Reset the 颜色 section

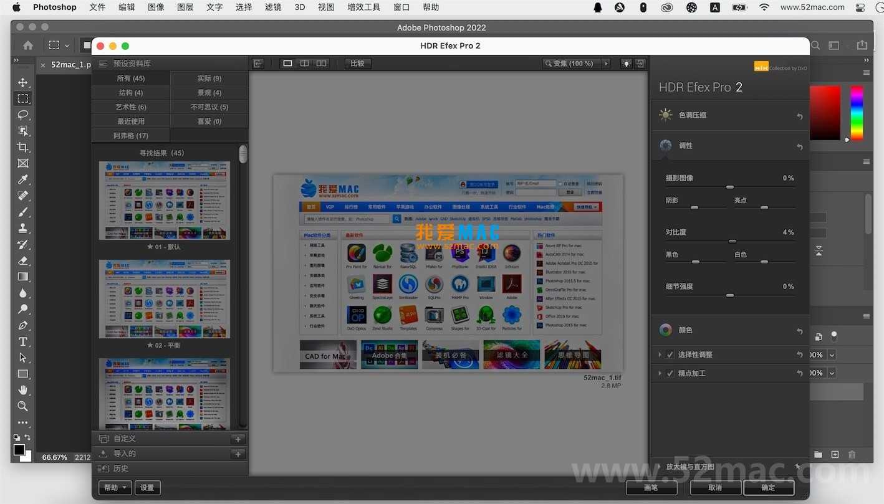pyautogui.click(x=799, y=331)
